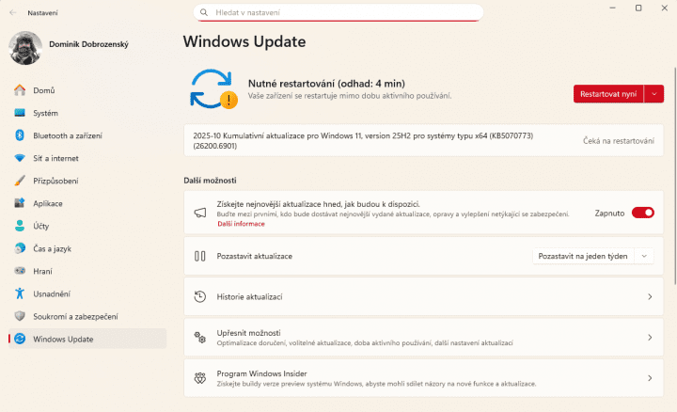Image resolution: width=677 pixels, height=412 pixels.
Task: Follow the Další informace link
Action: [x=241, y=224]
